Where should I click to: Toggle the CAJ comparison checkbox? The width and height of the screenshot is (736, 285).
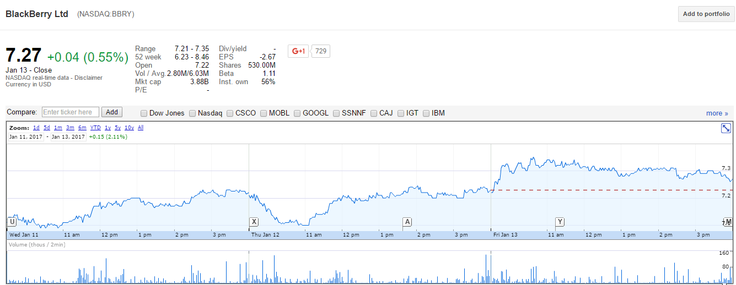coord(374,113)
